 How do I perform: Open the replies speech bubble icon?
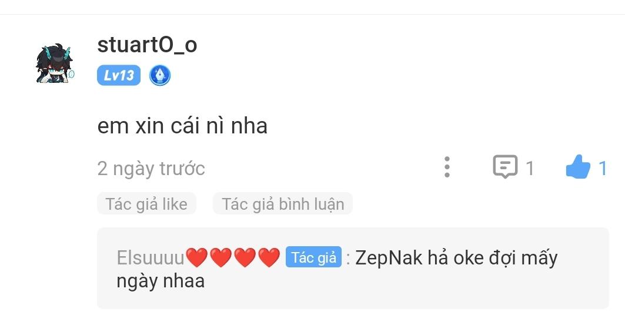click(505, 166)
